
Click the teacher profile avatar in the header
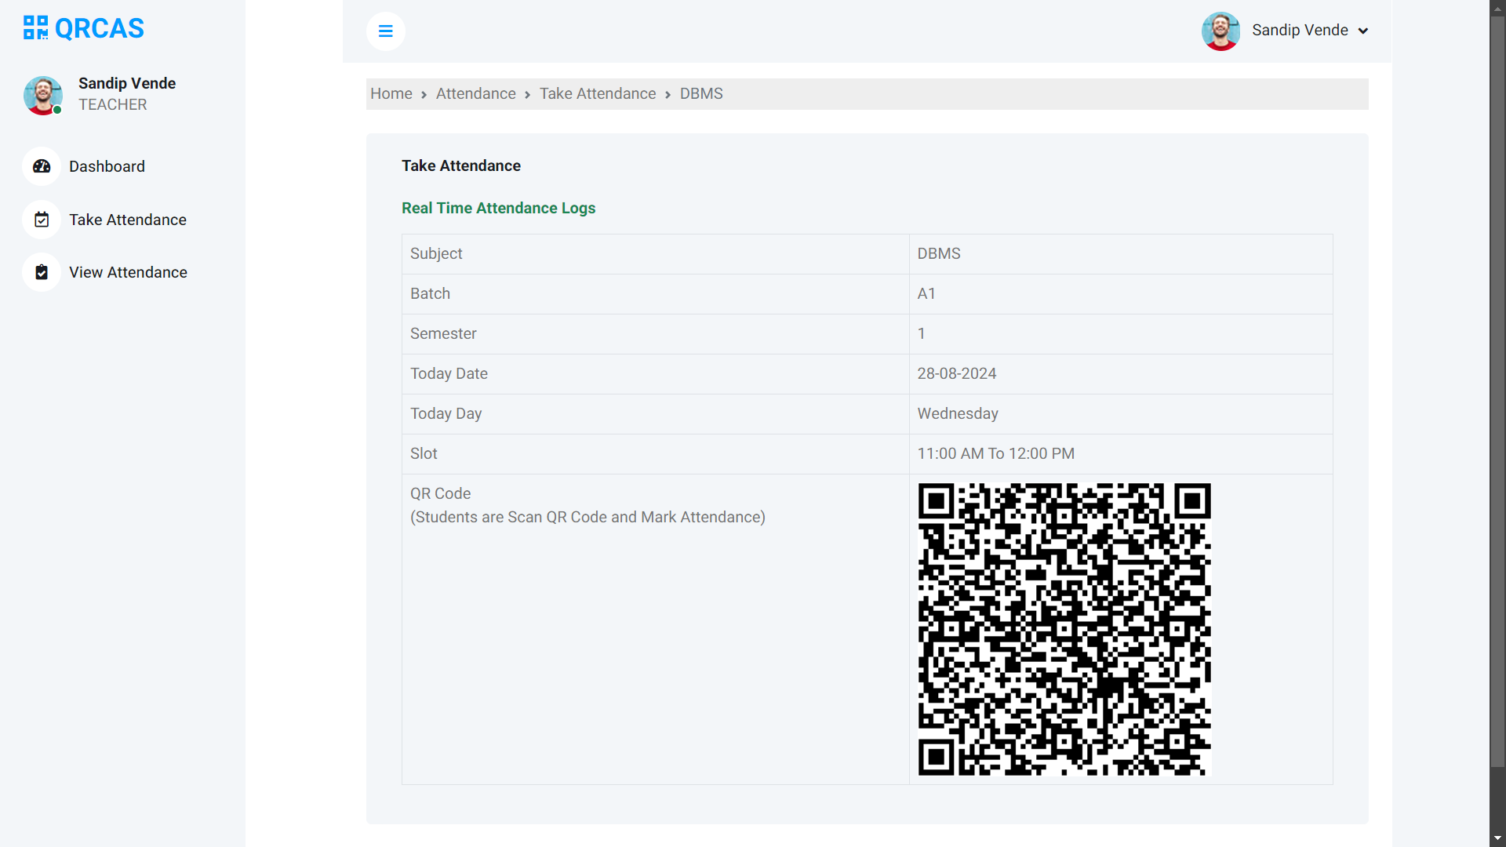click(1220, 31)
